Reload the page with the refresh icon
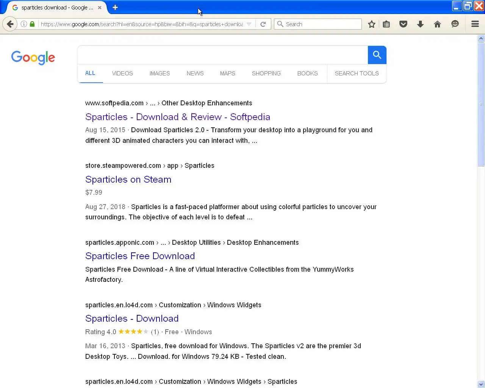Screen dimensions: 485x388 pyautogui.click(x=263, y=24)
